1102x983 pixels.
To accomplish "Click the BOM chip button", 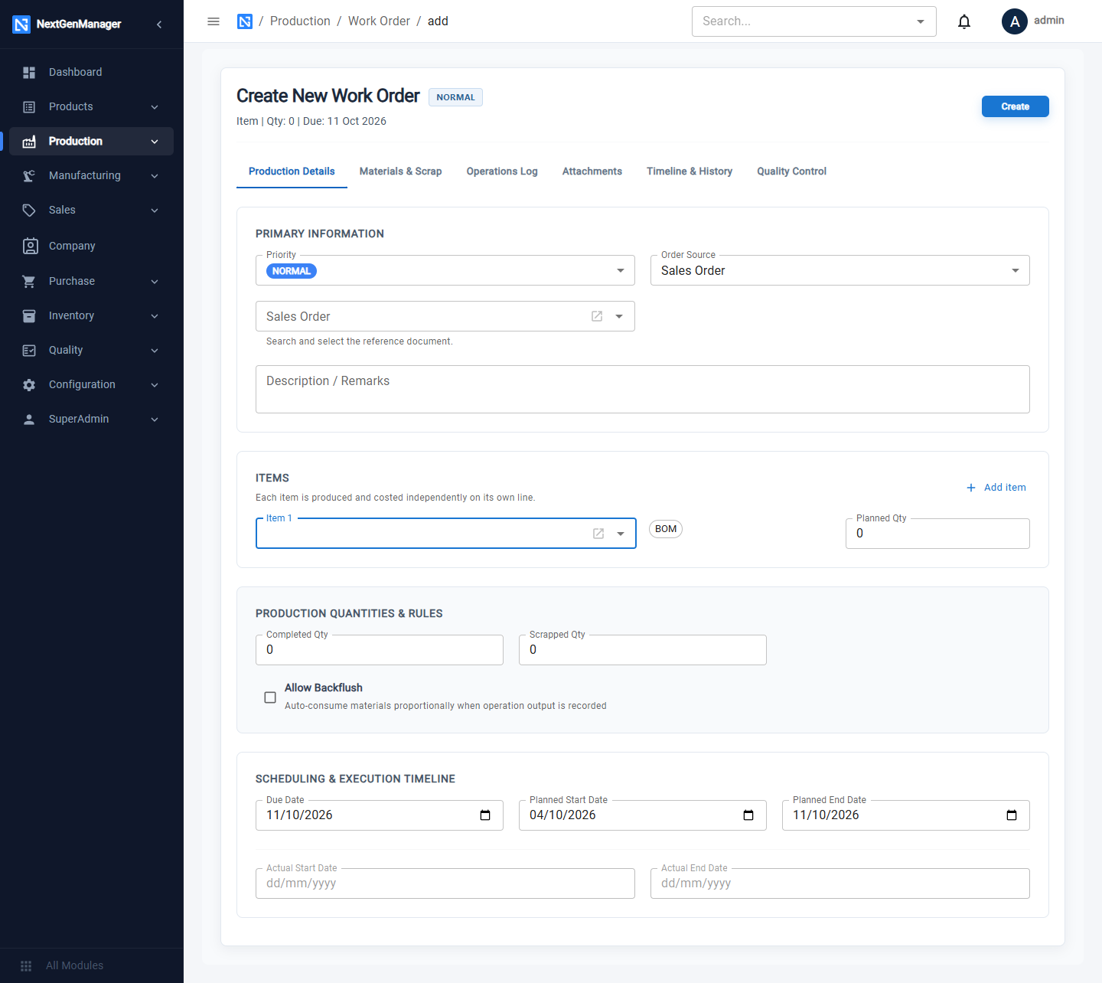I will click(x=666, y=529).
